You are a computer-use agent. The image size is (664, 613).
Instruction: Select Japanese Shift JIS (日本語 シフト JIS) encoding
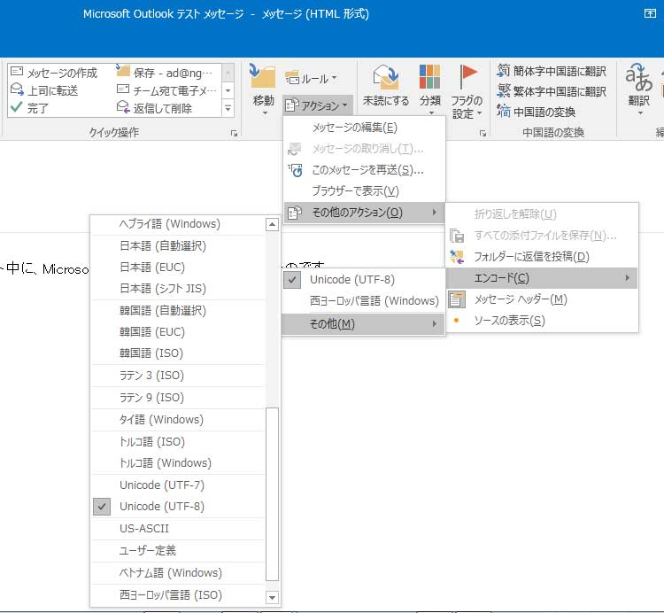(163, 289)
